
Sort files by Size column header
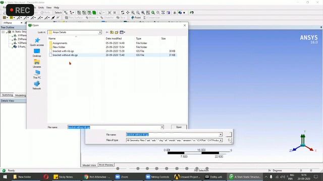coord(164,39)
